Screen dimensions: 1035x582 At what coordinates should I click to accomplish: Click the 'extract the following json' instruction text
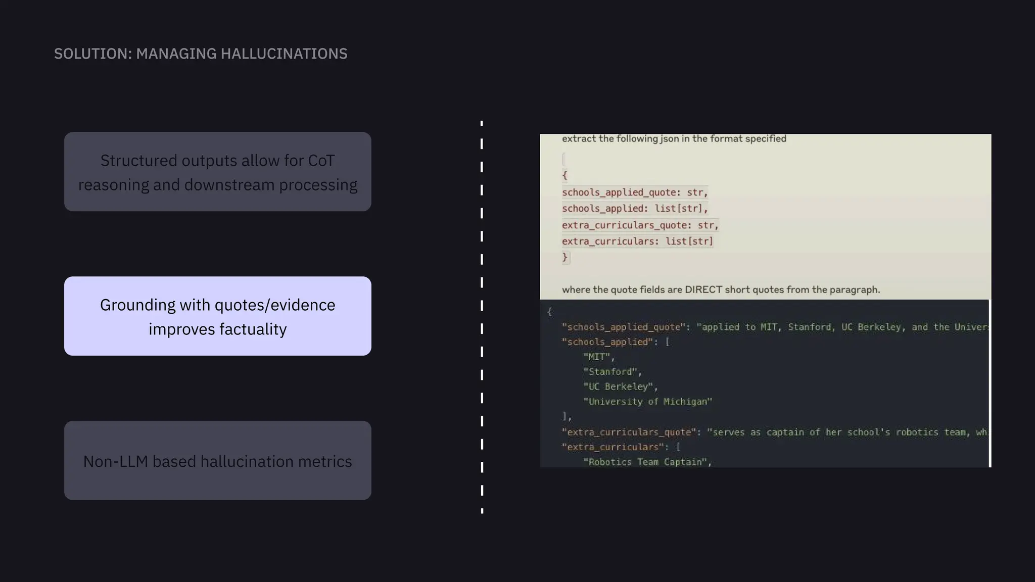pyautogui.click(x=674, y=138)
